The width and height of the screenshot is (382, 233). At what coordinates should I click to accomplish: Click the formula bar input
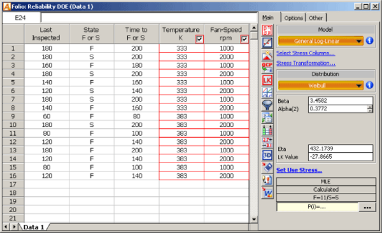pos(149,18)
